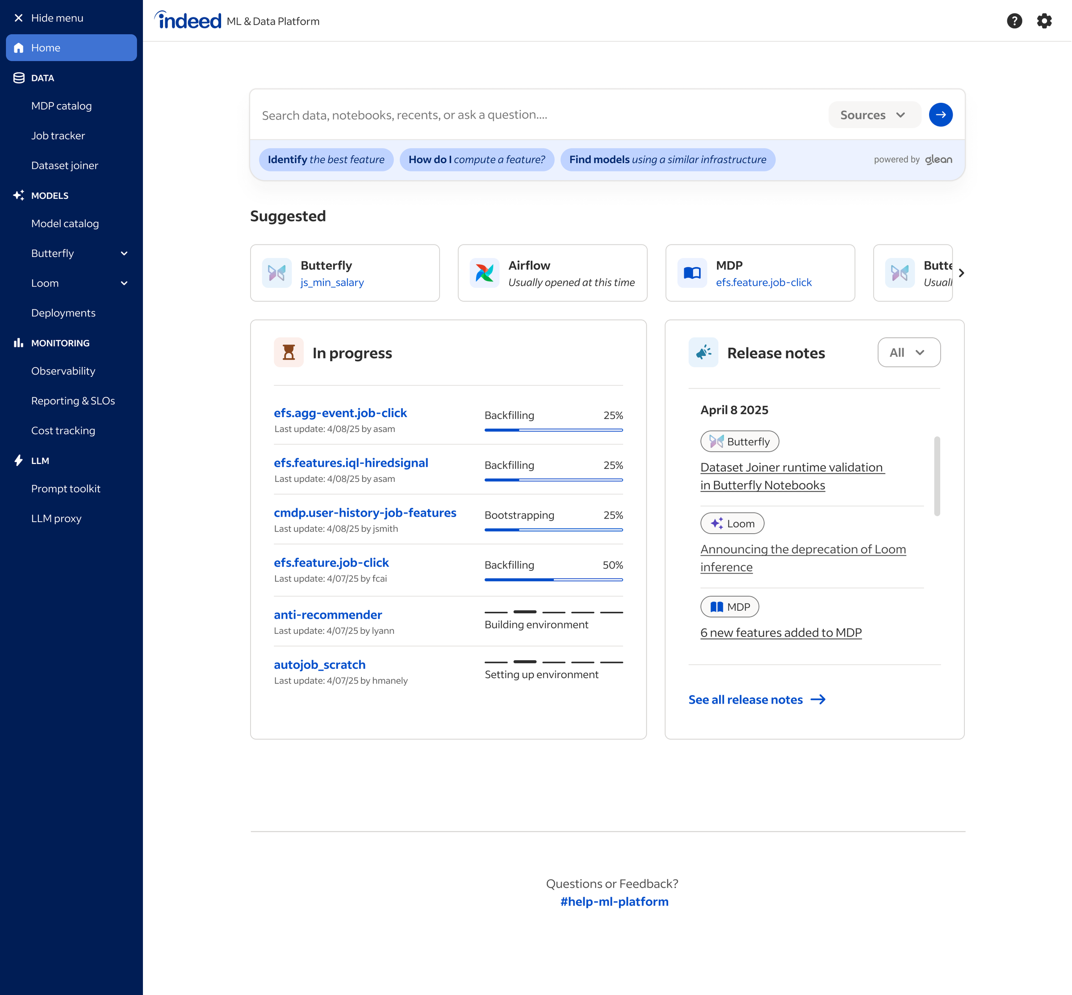
Task: Click the glean logo
Action: 938,160
